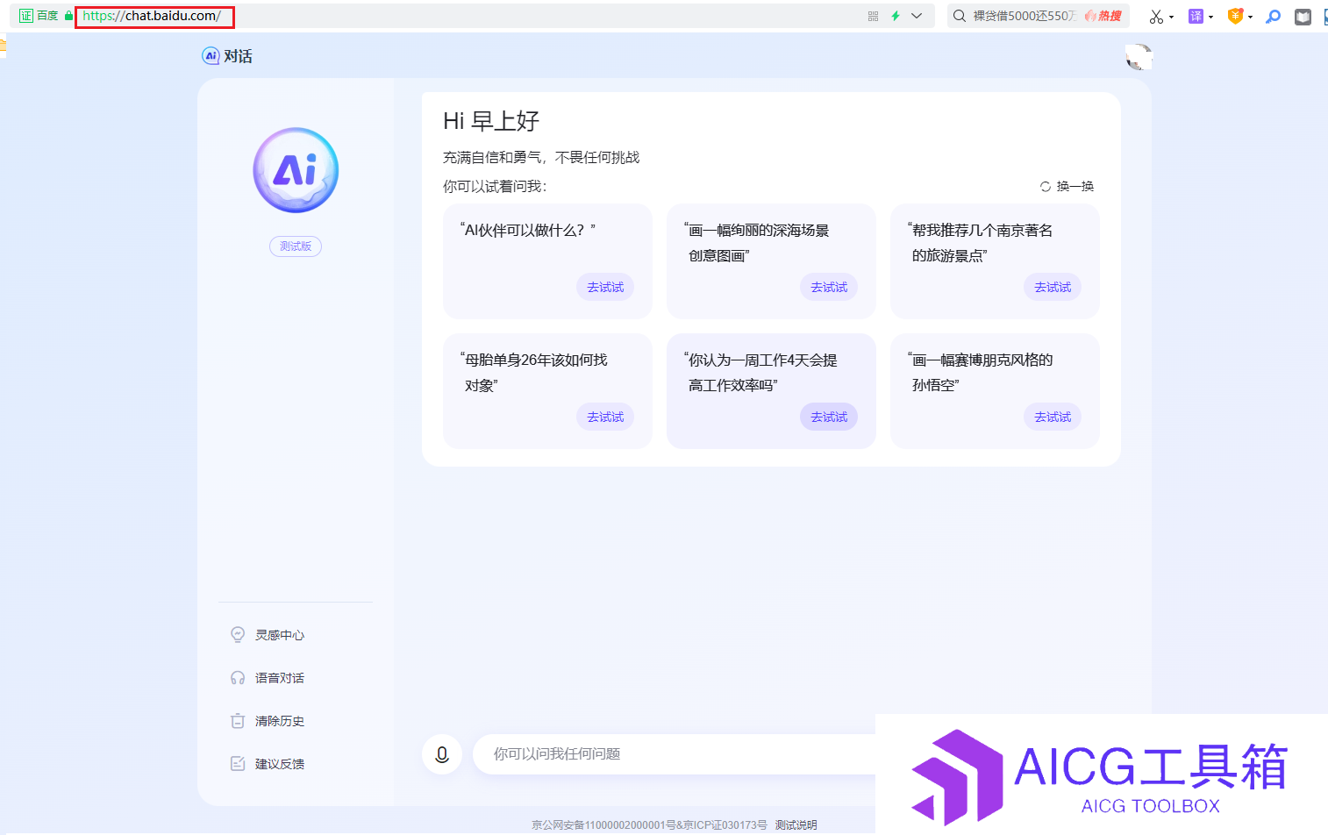
Task: Click the gray book reader toolbar icon
Action: point(1303,17)
